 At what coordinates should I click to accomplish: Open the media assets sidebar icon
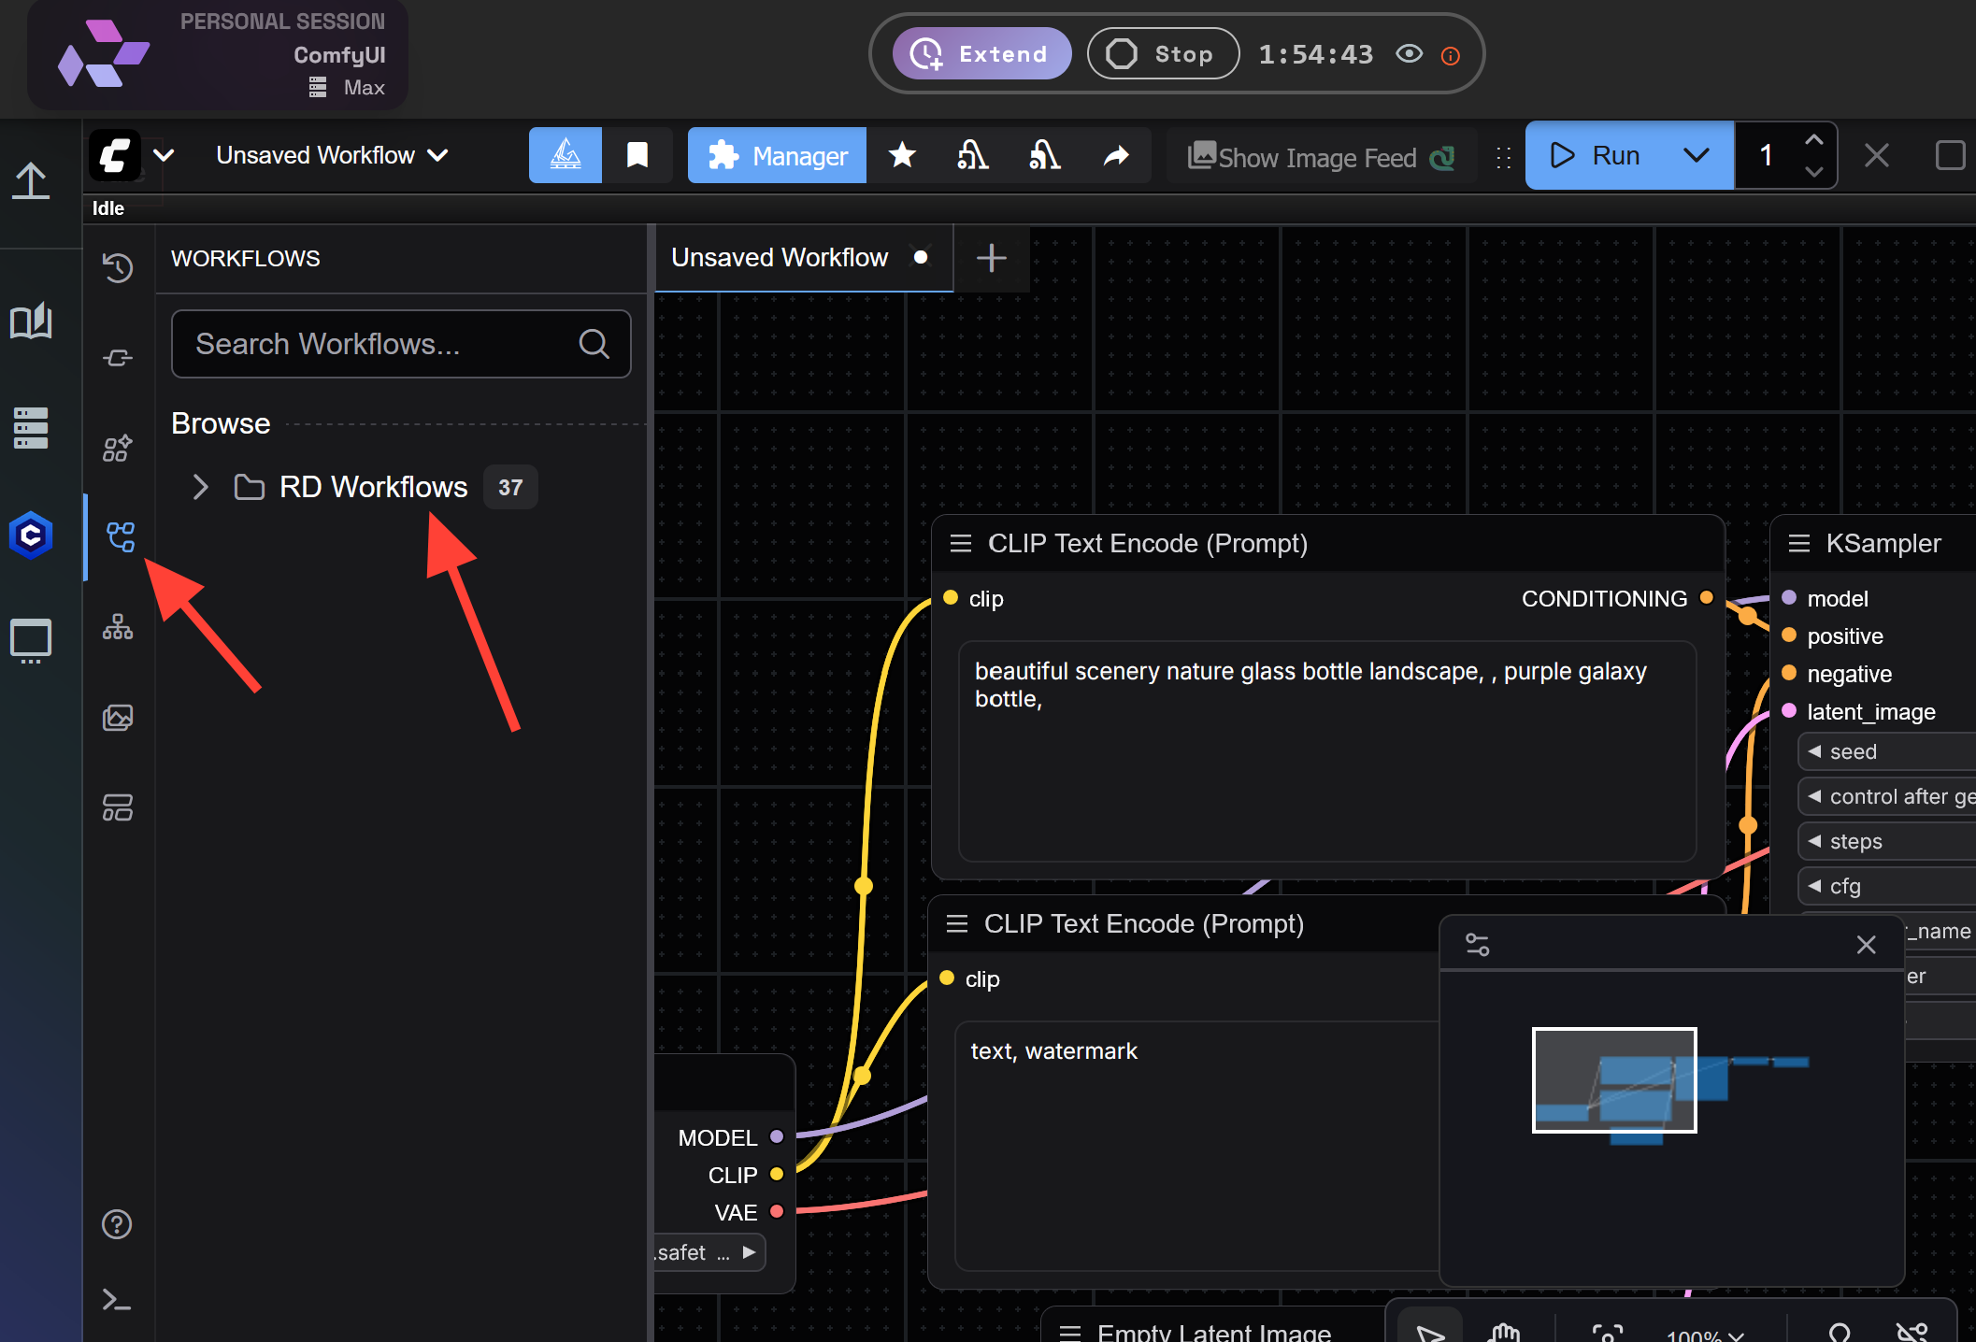118,717
